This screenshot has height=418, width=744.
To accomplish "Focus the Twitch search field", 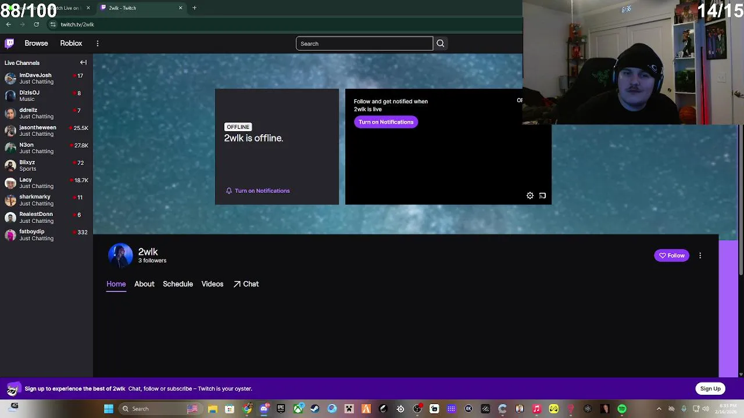I will pyautogui.click(x=364, y=44).
